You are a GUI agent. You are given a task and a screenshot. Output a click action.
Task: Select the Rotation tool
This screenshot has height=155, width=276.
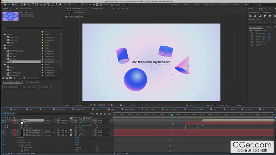click(33, 5)
